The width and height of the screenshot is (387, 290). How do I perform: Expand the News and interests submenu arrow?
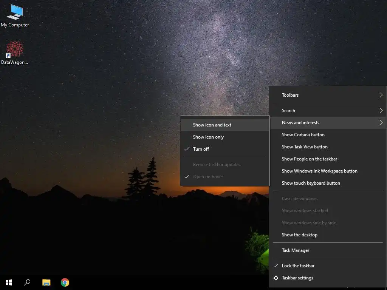pyautogui.click(x=381, y=123)
